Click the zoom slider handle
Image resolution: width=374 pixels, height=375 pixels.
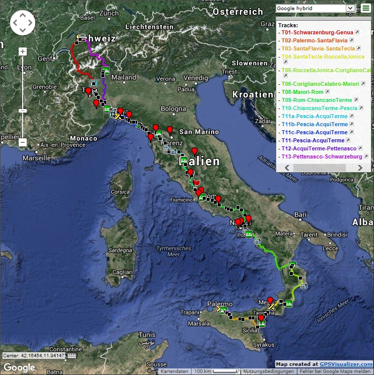(23, 111)
